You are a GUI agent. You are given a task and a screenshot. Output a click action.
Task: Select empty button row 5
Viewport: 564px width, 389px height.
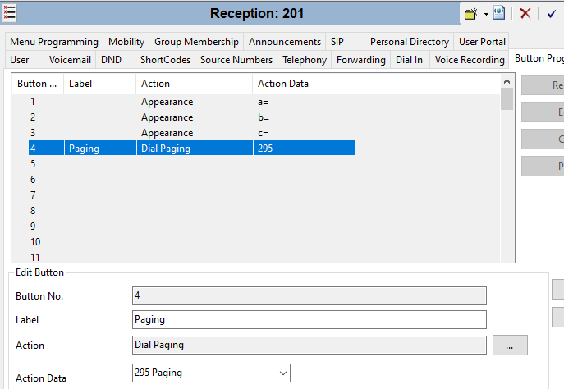pos(192,164)
